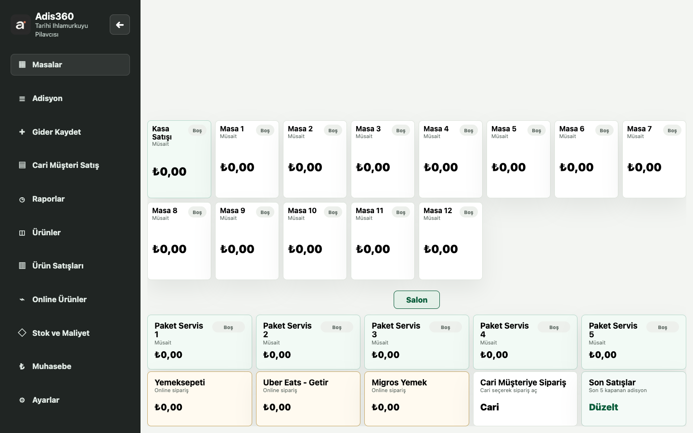Open Paket Servis 1 card
This screenshot has height=433, width=693.
pyautogui.click(x=200, y=342)
